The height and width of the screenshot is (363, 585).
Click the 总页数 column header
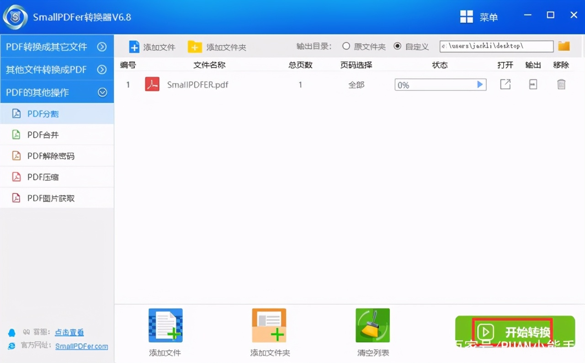point(300,65)
